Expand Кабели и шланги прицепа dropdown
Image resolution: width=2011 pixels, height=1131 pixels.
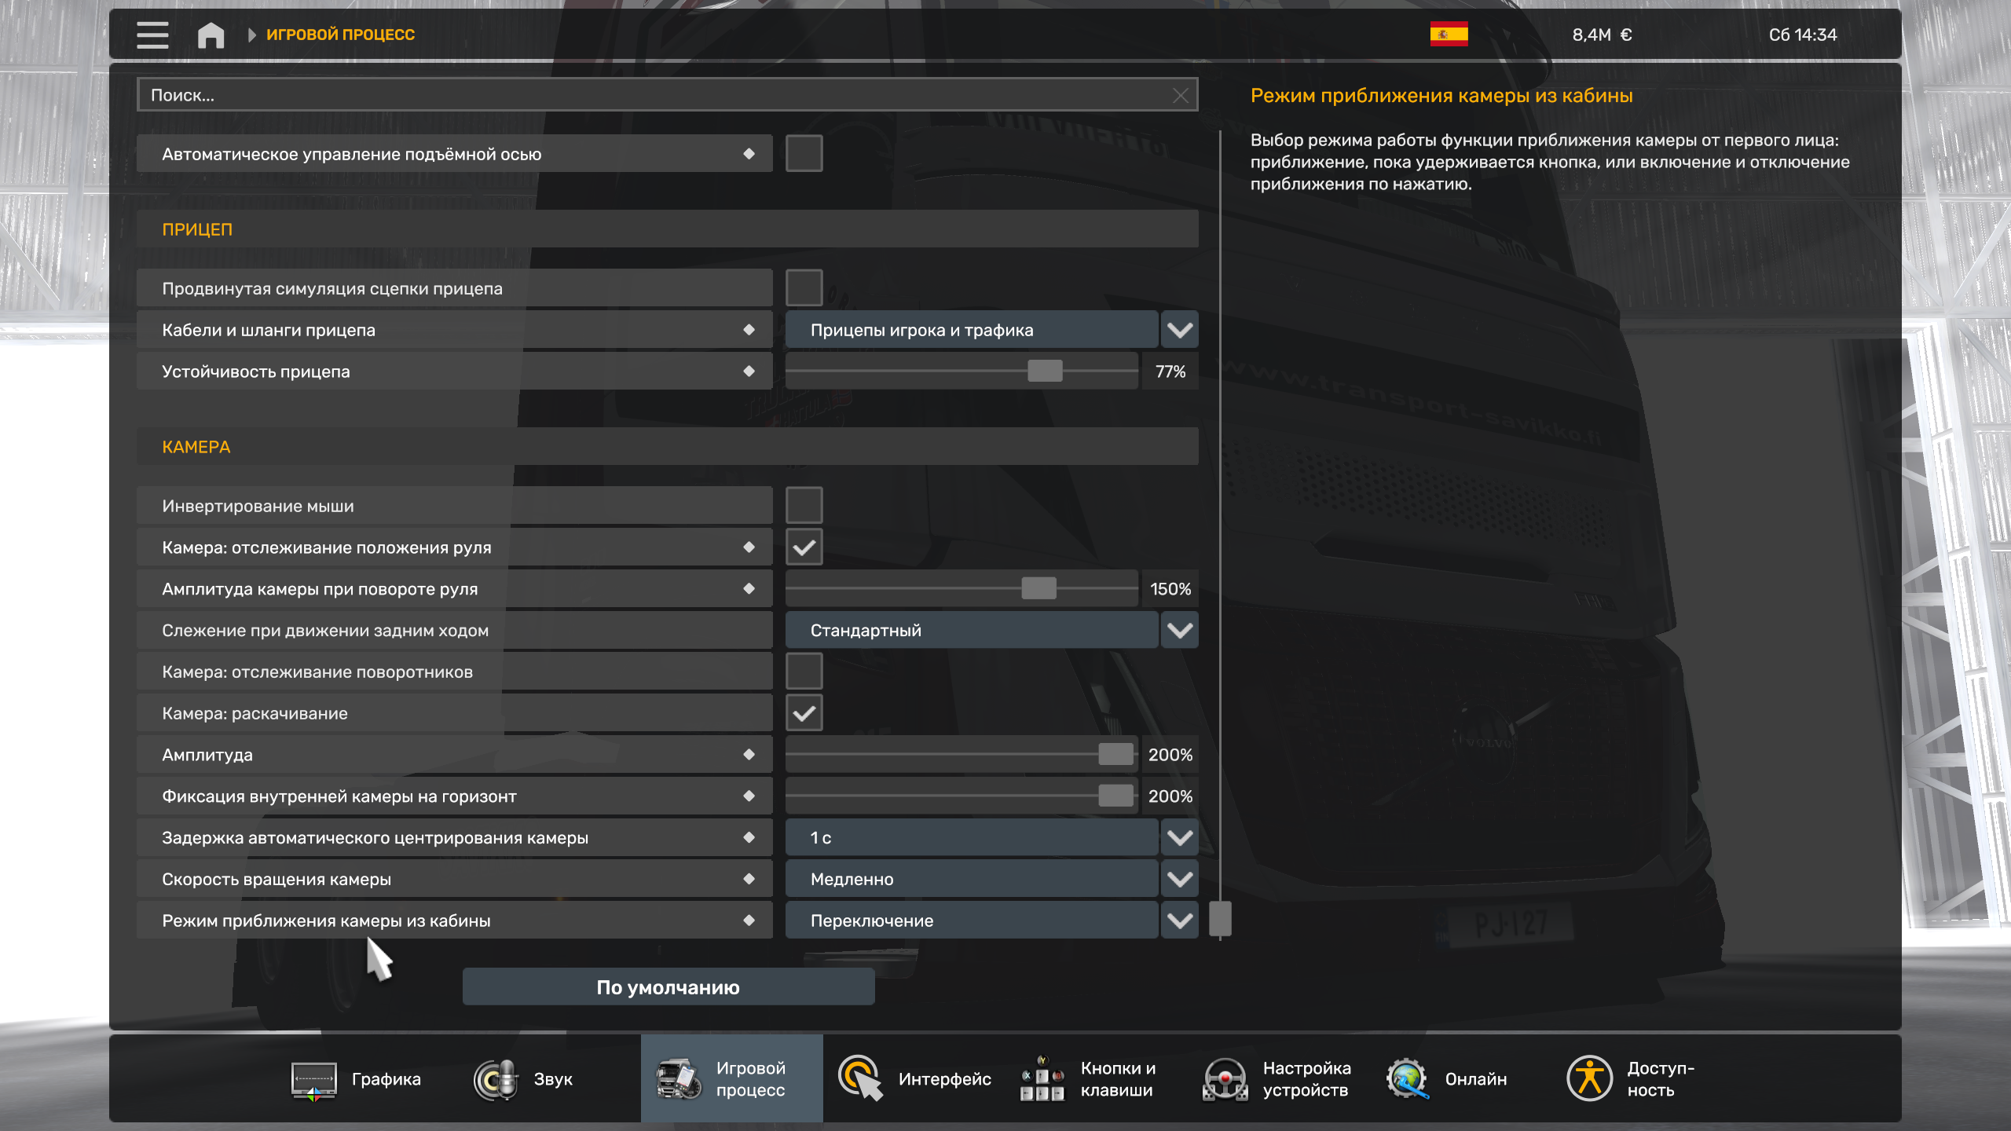[1179, 330]
